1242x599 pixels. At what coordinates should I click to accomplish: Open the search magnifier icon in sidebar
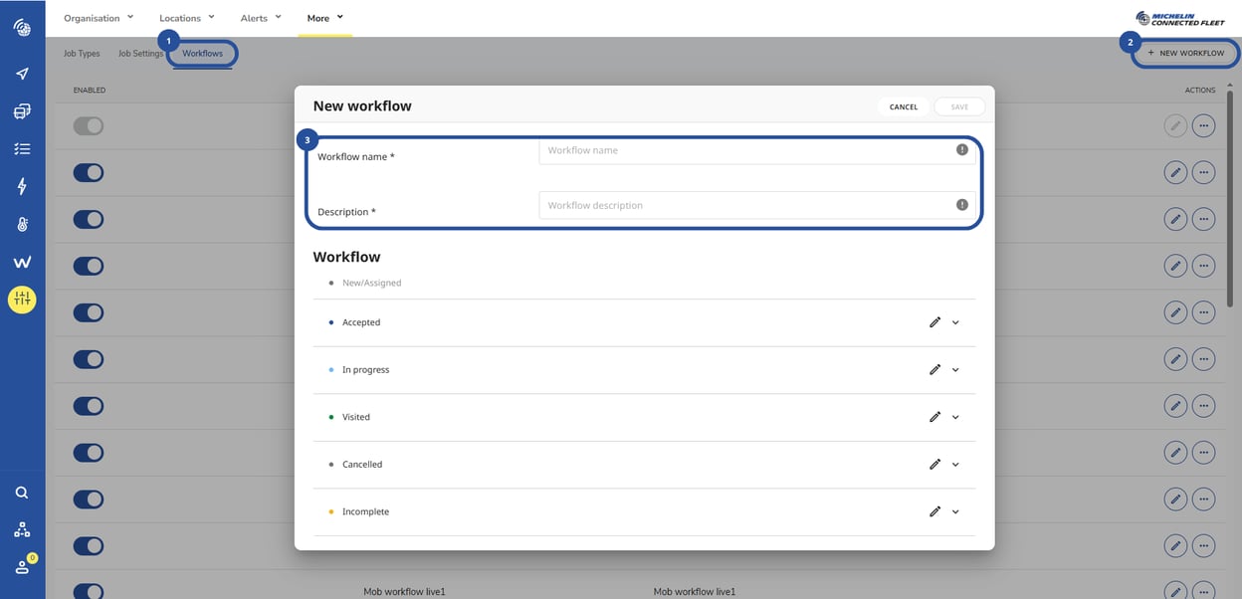[22, 493]
